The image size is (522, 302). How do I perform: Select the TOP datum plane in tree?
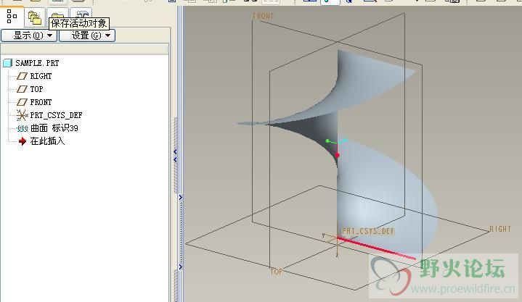pos(36,89)
